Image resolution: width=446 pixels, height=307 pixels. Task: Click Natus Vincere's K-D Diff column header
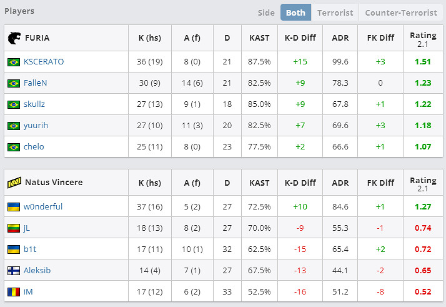tap(300, 183)
